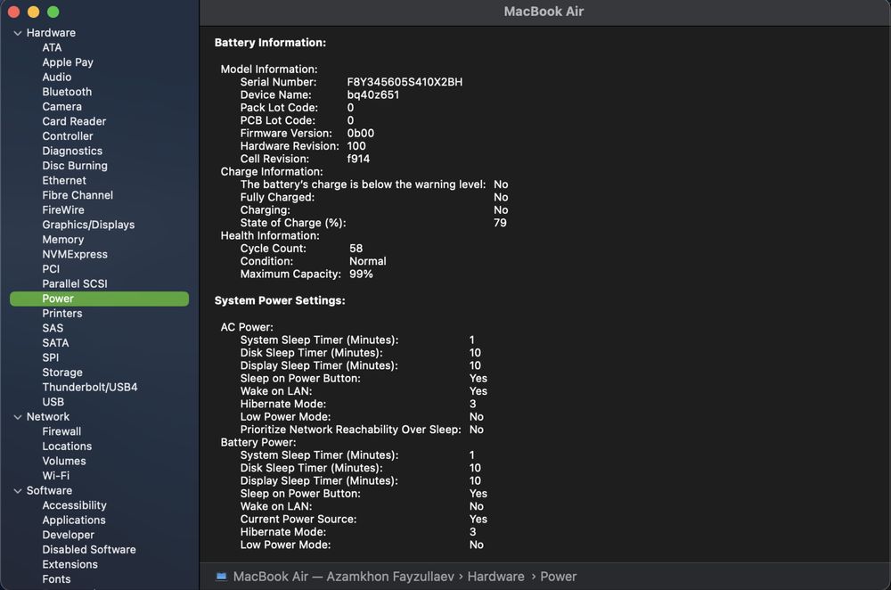The width and height of the screenshot is (891, 590).
Task: Select Volumes under Network
Action: tap(63, 462)
